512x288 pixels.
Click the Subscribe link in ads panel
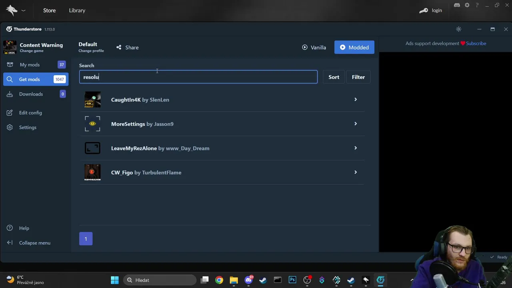coord(476,43)
